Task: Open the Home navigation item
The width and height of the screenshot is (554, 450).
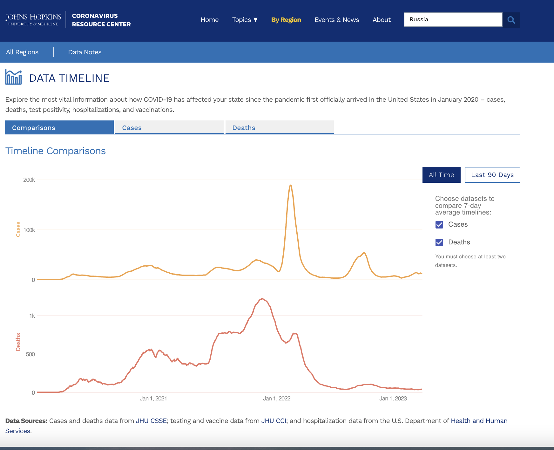Action: click(x=209, y=20)
